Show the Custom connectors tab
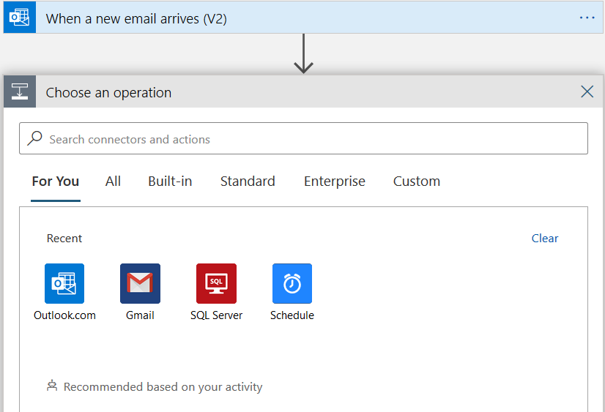 pos(417,181)
